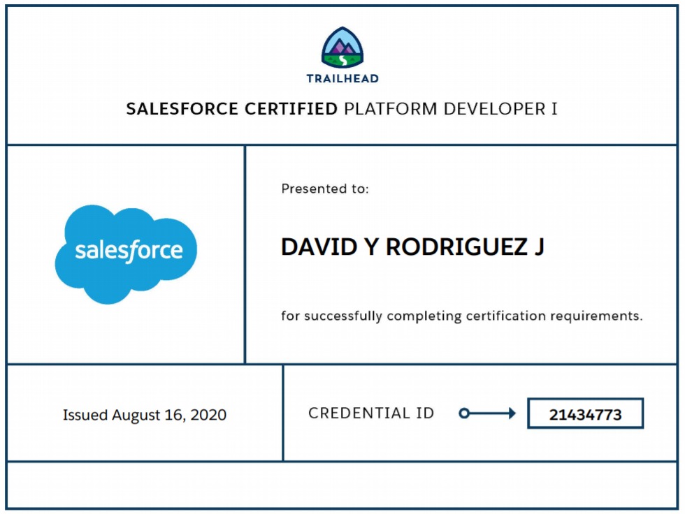
Task: Click the 'Issued August 16, 2020' date
Action: 145,415
